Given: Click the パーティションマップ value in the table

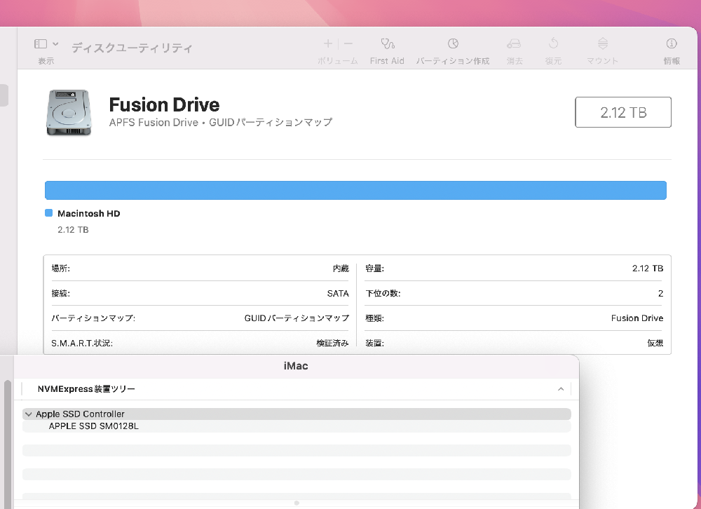Looking at the screenshot, I should pos(297,318).
